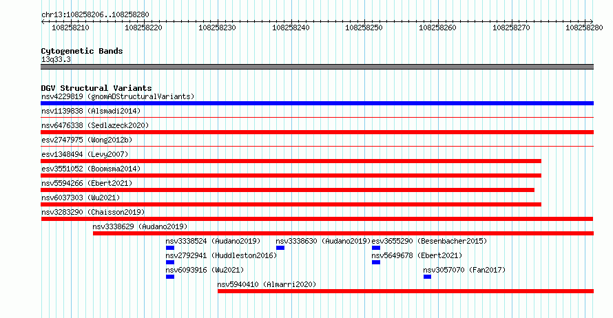Click the thin red esv2747975 variant line

coord(317,146)
